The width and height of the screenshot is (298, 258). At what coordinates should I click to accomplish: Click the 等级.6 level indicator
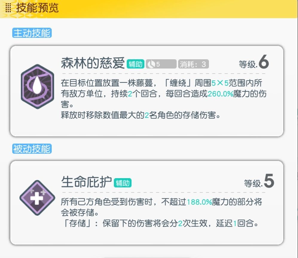[254, 63]
